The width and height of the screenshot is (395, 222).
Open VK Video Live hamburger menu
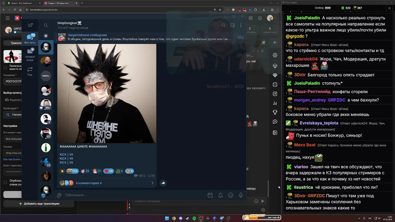coord(7,18)
